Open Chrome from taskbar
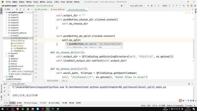 (28, 109)
